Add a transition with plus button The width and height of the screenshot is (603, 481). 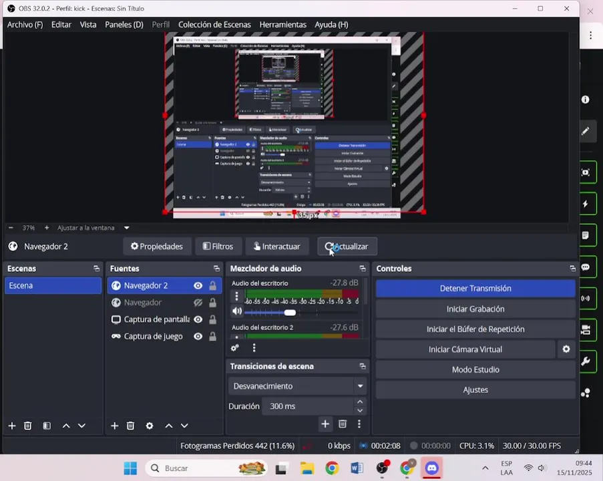(x=325, y=424)
